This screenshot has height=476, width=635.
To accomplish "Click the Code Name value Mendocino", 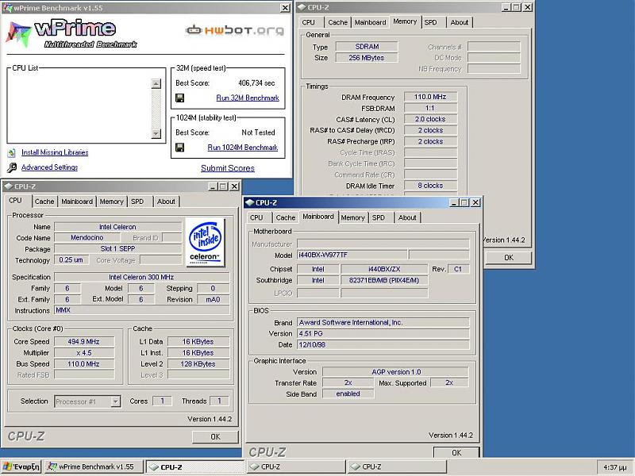I will pos(87,237).
